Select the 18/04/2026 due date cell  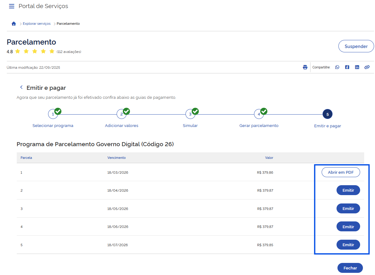click(118, 190)
